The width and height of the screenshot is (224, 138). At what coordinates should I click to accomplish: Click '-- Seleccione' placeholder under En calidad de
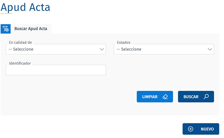pyautogui.click(x=21, y=49)
